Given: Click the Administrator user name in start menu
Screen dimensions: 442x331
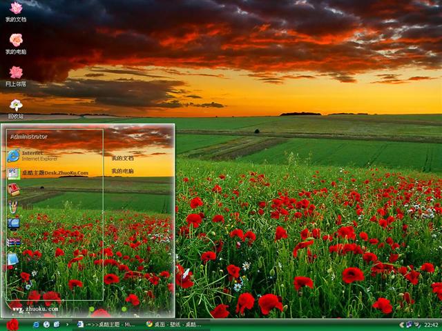Looking at the screenshot, I should 29,137.
